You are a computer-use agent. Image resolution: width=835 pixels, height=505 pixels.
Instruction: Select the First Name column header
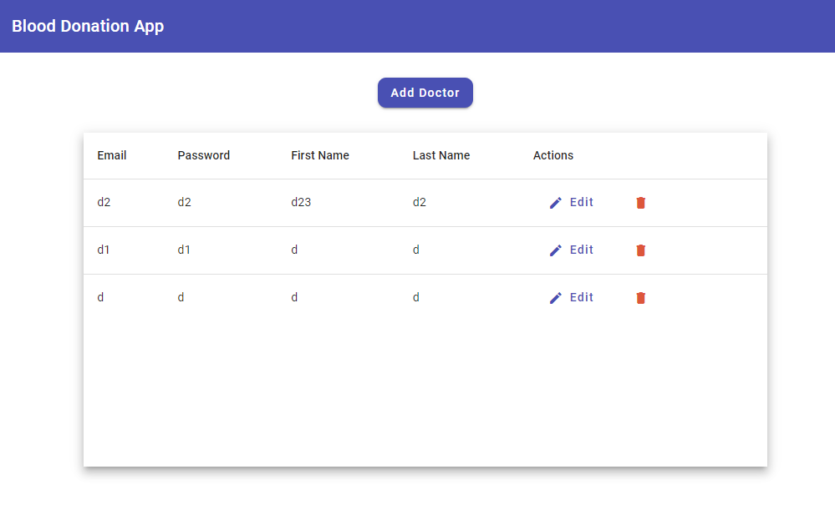pyautogui.click(x=320, y=155)
